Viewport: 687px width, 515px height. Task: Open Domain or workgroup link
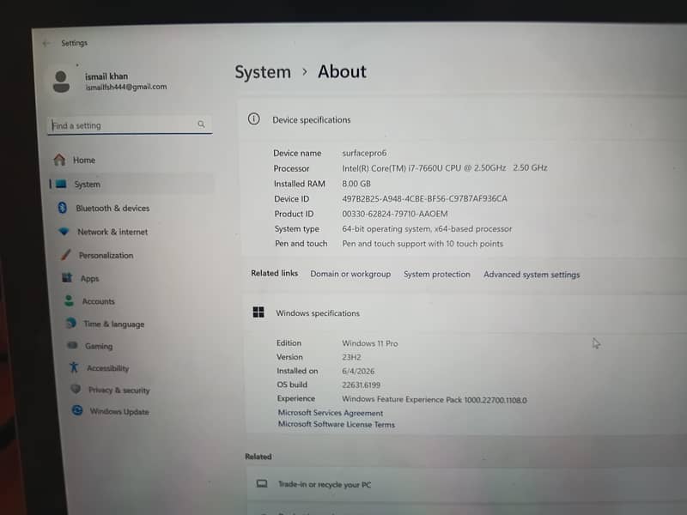point(350,274)
